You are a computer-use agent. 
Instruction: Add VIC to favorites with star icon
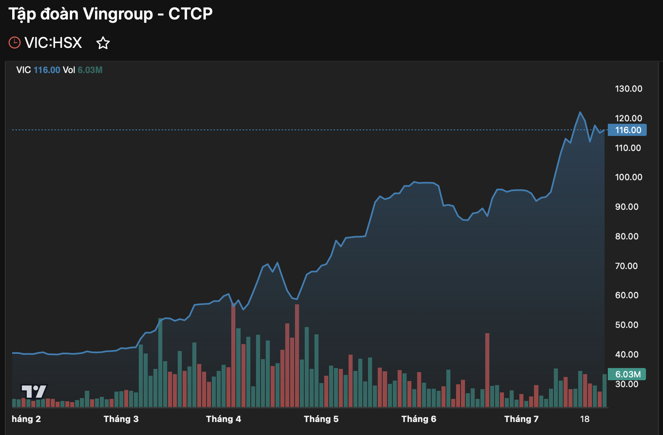tap(103, 43)
